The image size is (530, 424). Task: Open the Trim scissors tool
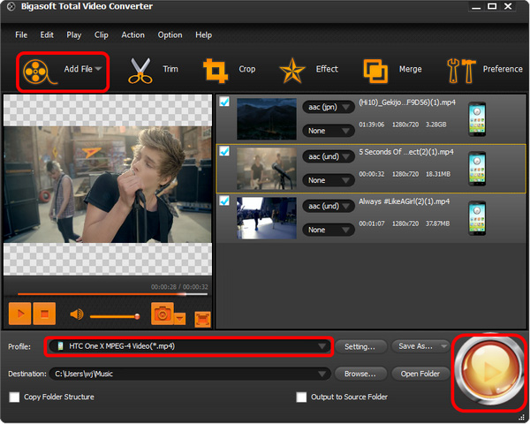(x=140, y=71)
